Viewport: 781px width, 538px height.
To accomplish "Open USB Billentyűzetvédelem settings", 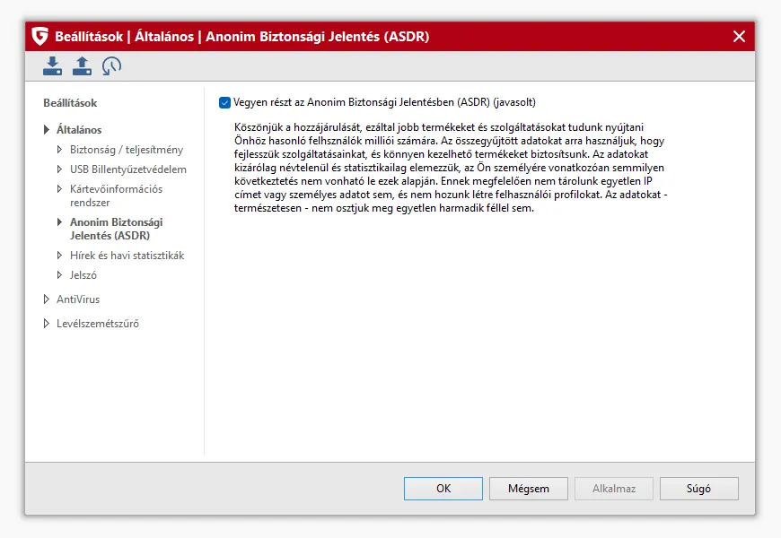I will [x=127, y=169].
